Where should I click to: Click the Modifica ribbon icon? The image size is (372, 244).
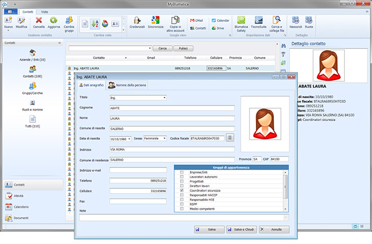click(x=21, y=20)
